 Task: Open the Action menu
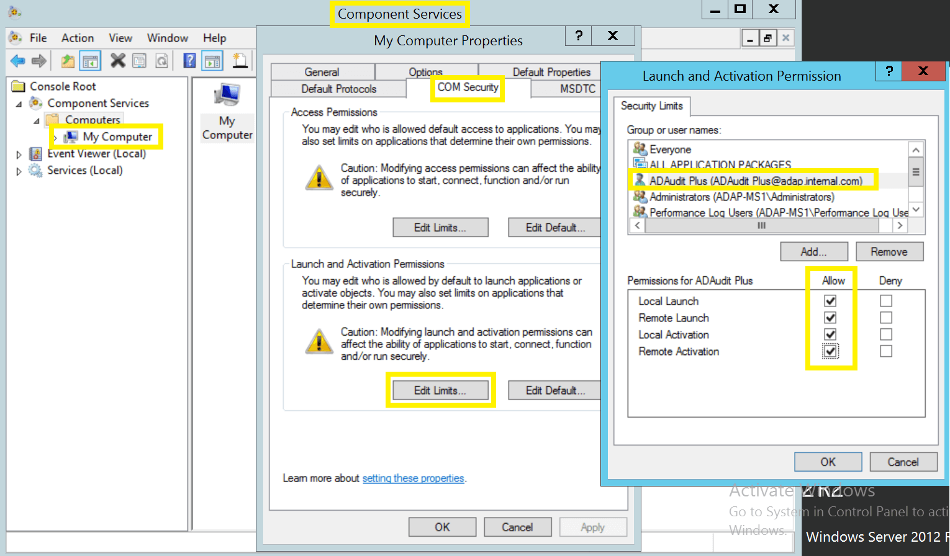point(77,38)
